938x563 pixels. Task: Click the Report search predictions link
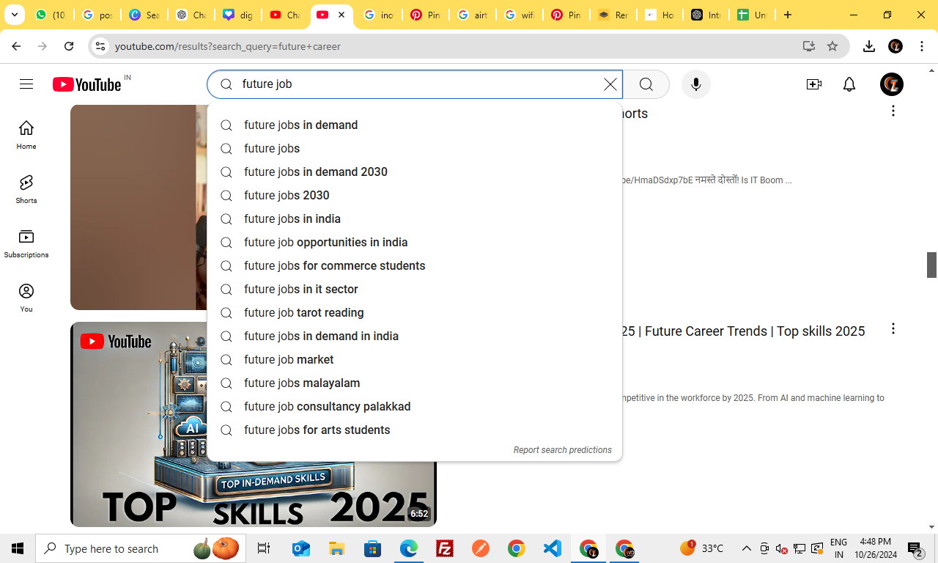point(562,450)
